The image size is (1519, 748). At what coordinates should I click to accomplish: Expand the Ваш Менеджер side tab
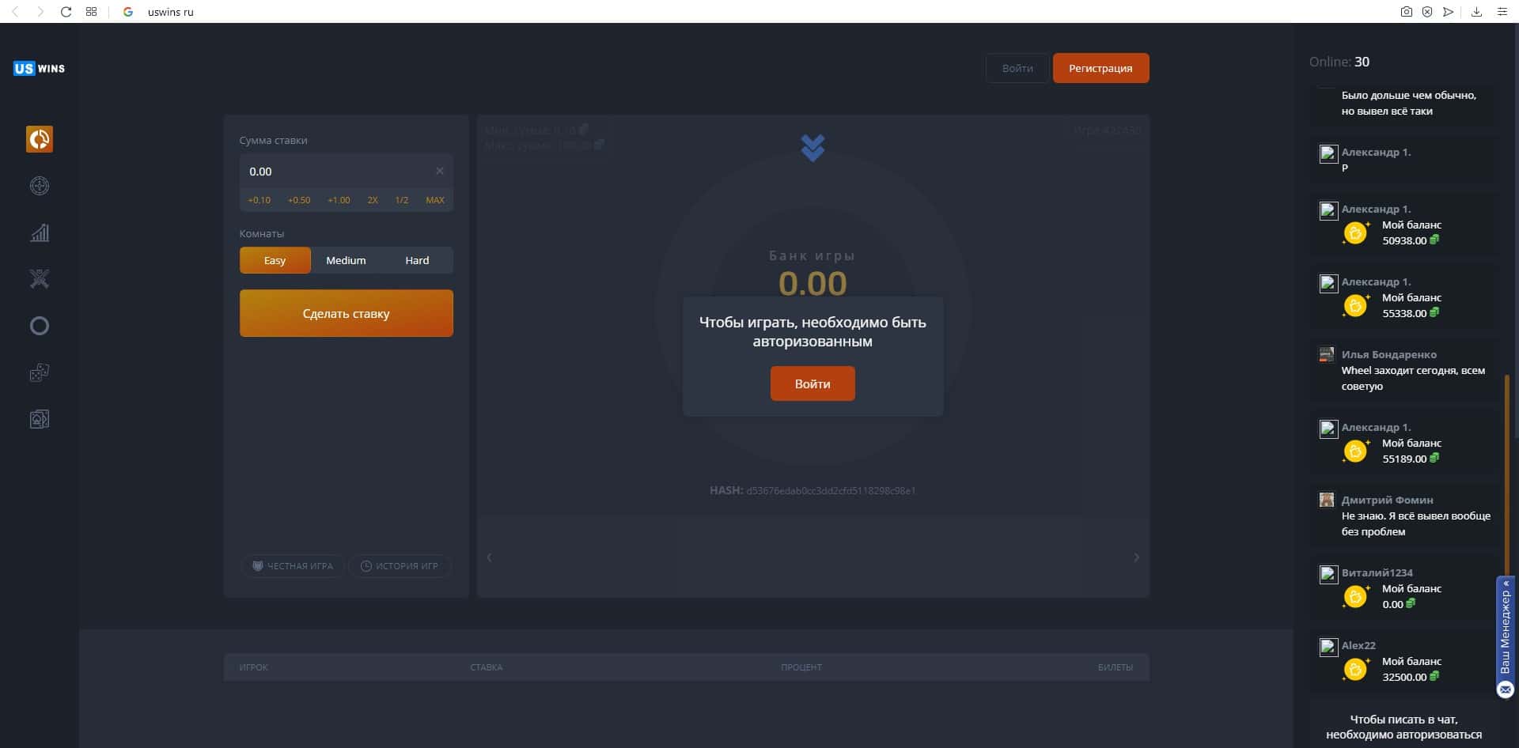[x=1505, y=633]
